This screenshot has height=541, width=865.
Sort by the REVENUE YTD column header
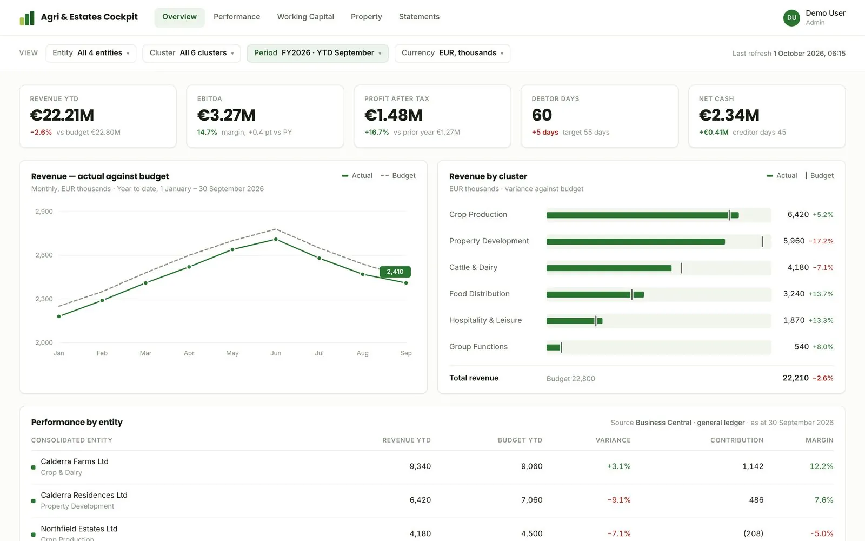point(407,440)
